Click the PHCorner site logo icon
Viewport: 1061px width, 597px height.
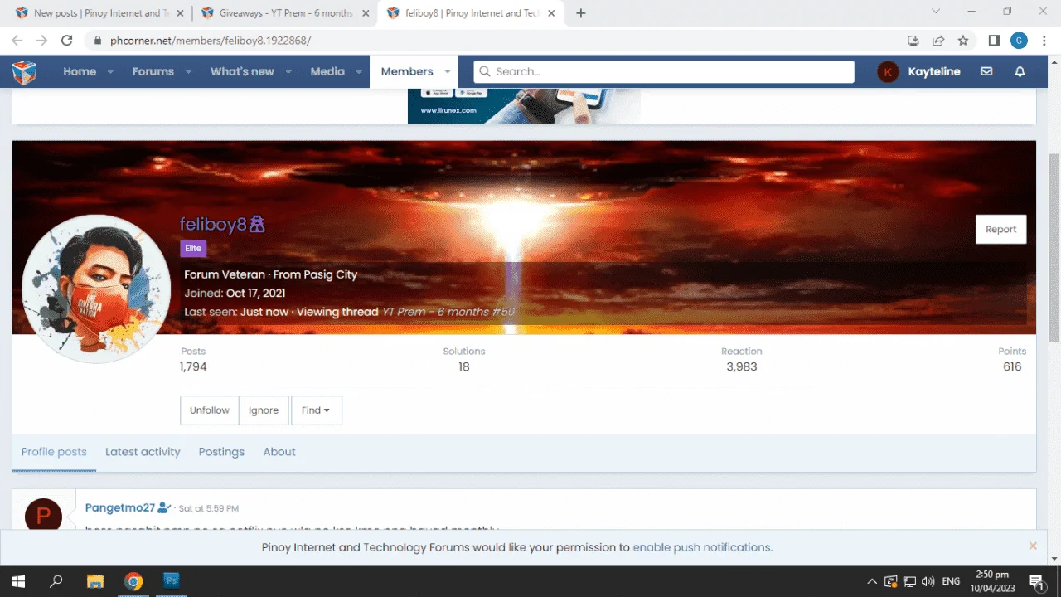[x=24, y=72]
